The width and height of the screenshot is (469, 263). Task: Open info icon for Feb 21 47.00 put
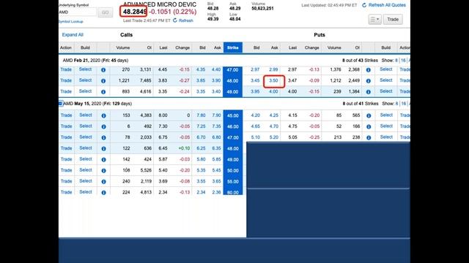[368, 70]
